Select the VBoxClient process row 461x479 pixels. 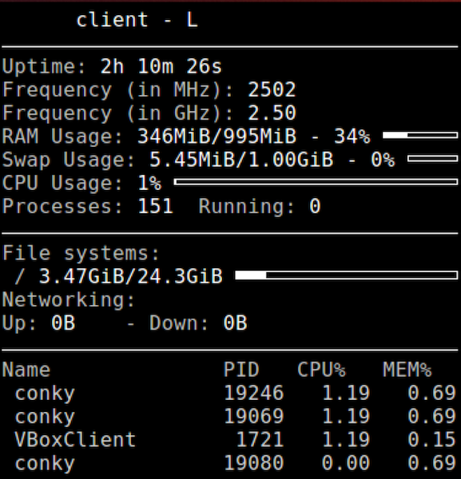pos(236,440)
